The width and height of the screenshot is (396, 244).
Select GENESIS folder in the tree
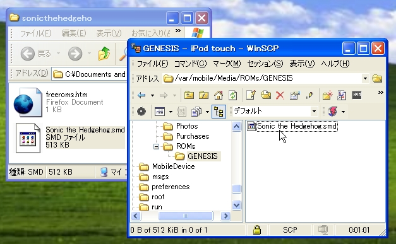click(x=202, y=156)
